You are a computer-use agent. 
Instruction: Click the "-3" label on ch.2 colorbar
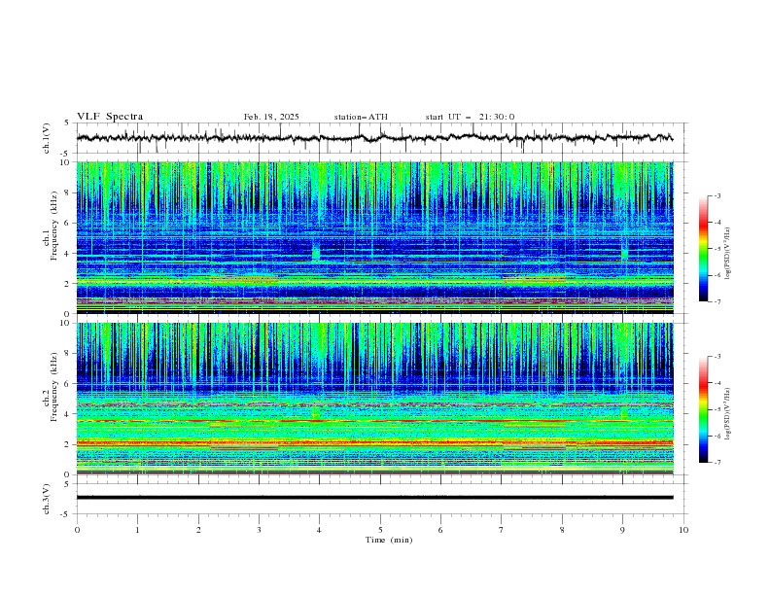717,357
